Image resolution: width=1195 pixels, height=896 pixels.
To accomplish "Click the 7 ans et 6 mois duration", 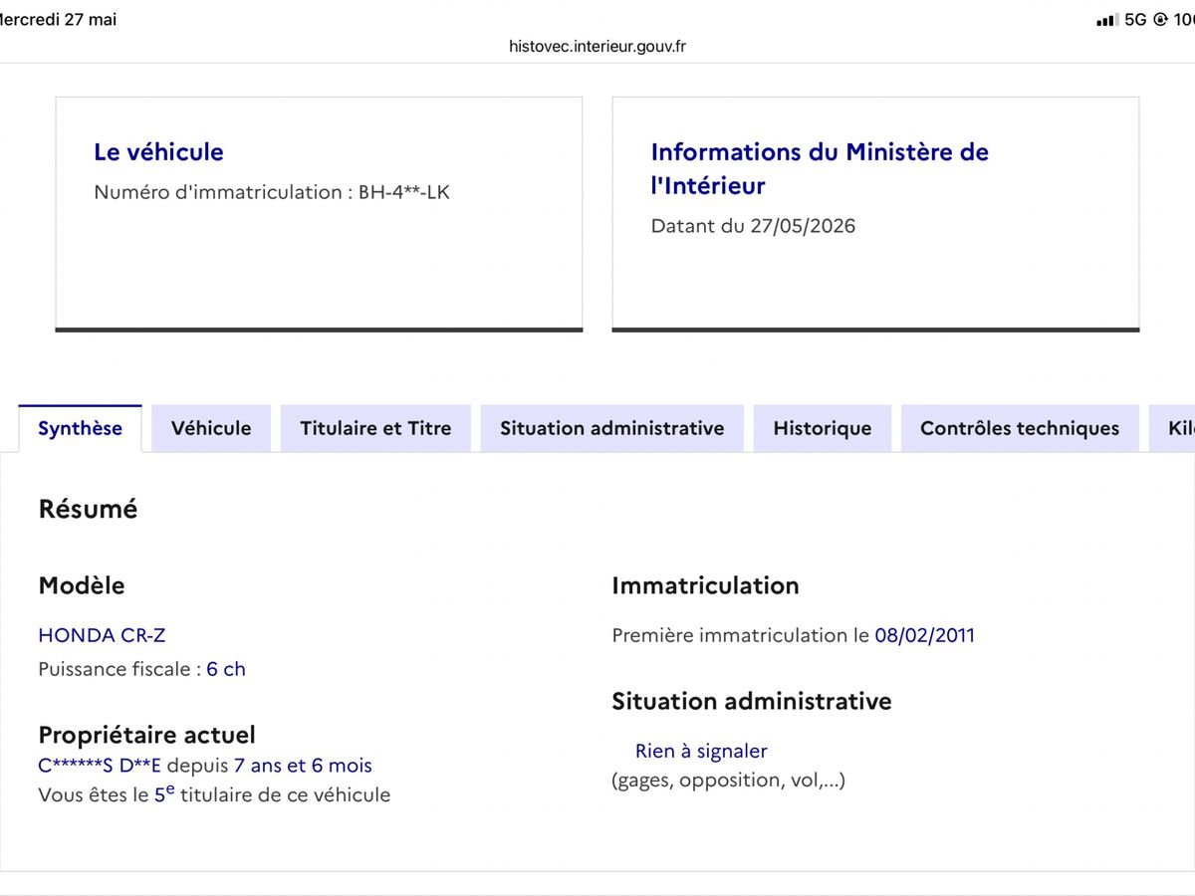I will pos(303,766).
